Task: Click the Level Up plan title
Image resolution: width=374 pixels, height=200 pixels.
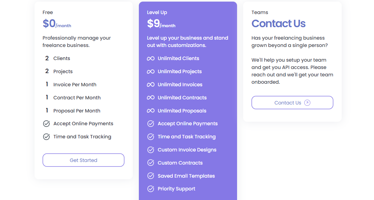Action: point(157,12)
